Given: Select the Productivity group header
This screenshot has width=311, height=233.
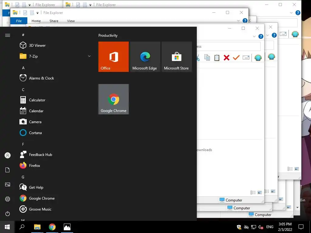Looking at the screenshot, I should click(108, 35).
